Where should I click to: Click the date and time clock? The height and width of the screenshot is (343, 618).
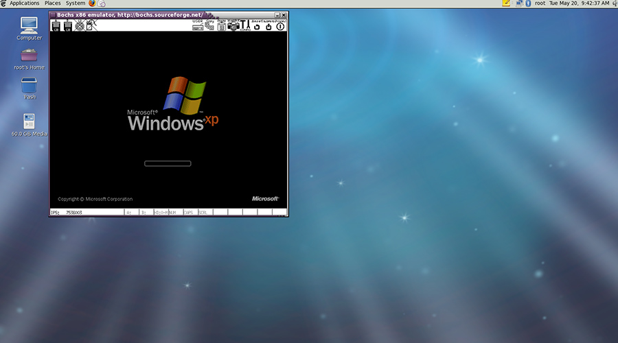(580, 3)
